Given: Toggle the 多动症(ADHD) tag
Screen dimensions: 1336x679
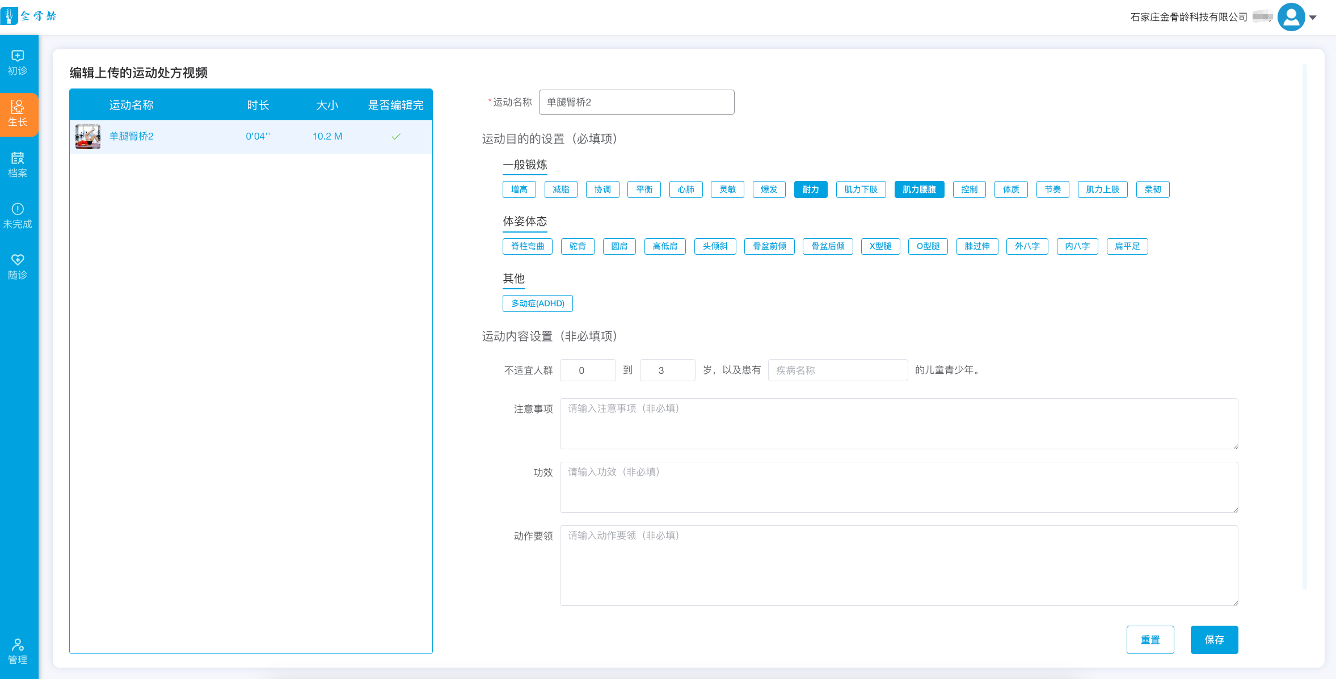Looking at the screenshot, I should pyautogui.click(x=538, y=303).
